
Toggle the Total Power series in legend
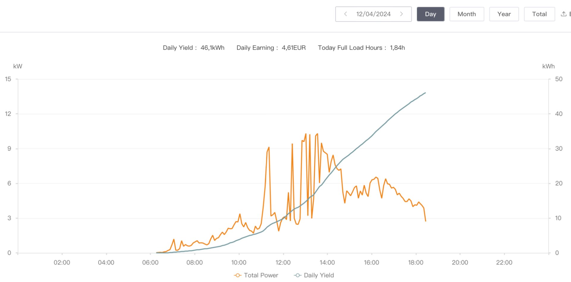256,275
